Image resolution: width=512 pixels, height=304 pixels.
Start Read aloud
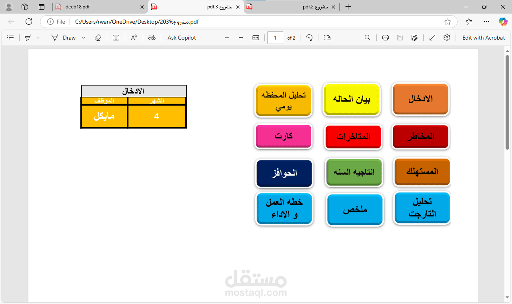pyautogui.click(x=134, y=38)
